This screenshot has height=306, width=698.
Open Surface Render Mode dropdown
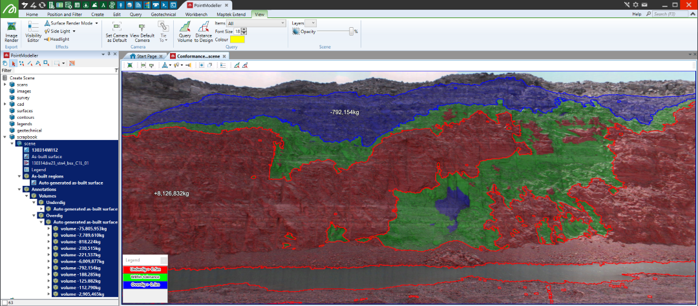tap(71, 23)
